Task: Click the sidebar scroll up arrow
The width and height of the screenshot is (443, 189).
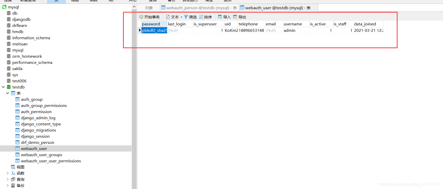Action: 134,7
